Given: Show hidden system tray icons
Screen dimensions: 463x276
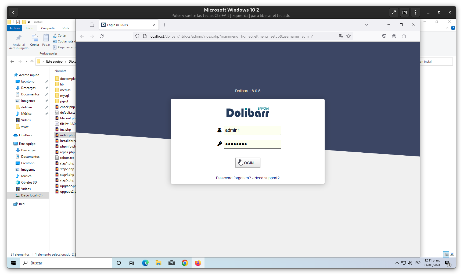Looking at the screenshot, I should click(397, 263).
